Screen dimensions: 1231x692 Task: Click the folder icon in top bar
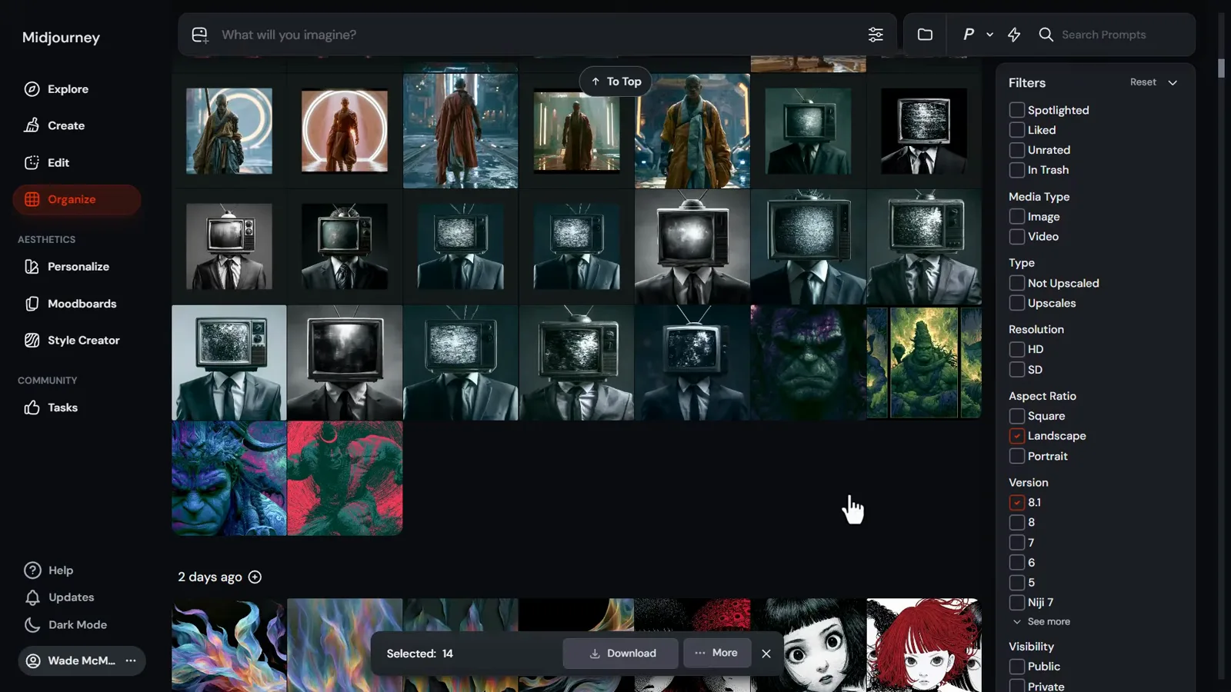(925, 35)
